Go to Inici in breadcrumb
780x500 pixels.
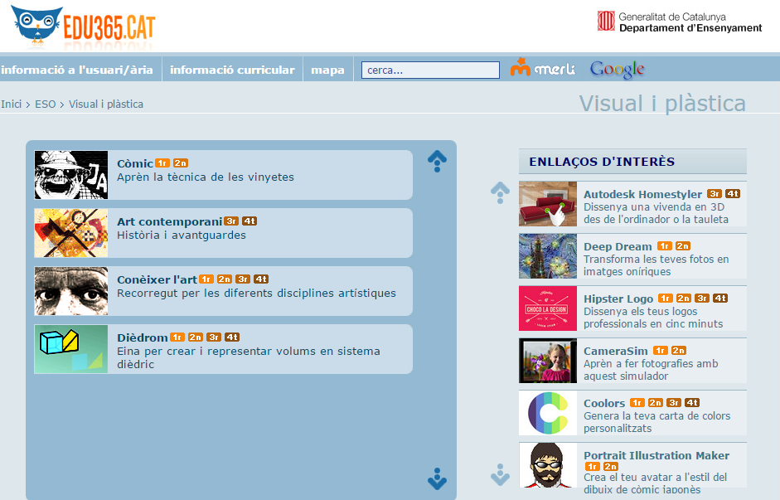pos(12,104)
